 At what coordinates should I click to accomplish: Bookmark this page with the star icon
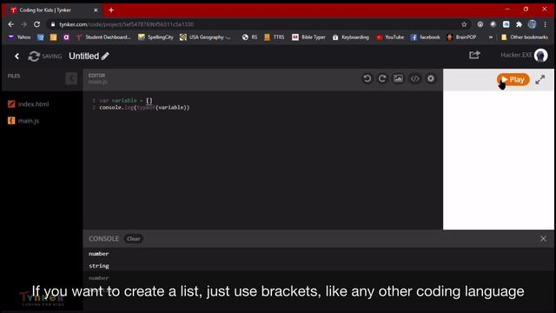464,24
